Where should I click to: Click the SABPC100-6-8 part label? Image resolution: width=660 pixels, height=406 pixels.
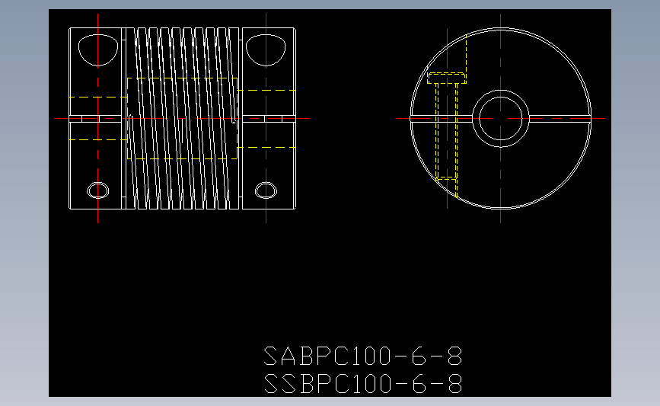coord(363,356)
